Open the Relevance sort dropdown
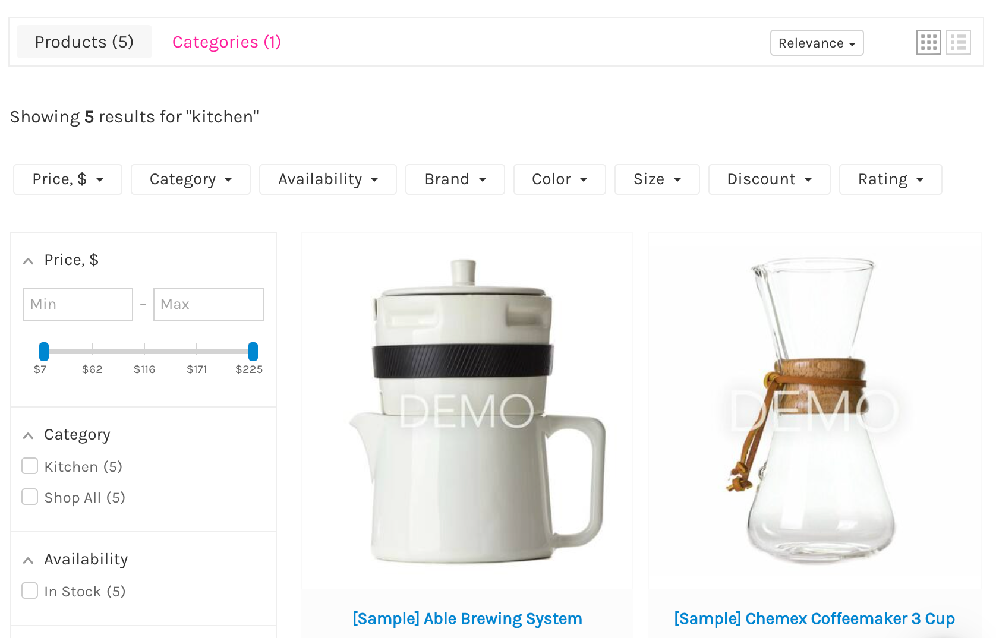Image resolution: width=996 pixels, height=638 pixels. click(817, 43)
